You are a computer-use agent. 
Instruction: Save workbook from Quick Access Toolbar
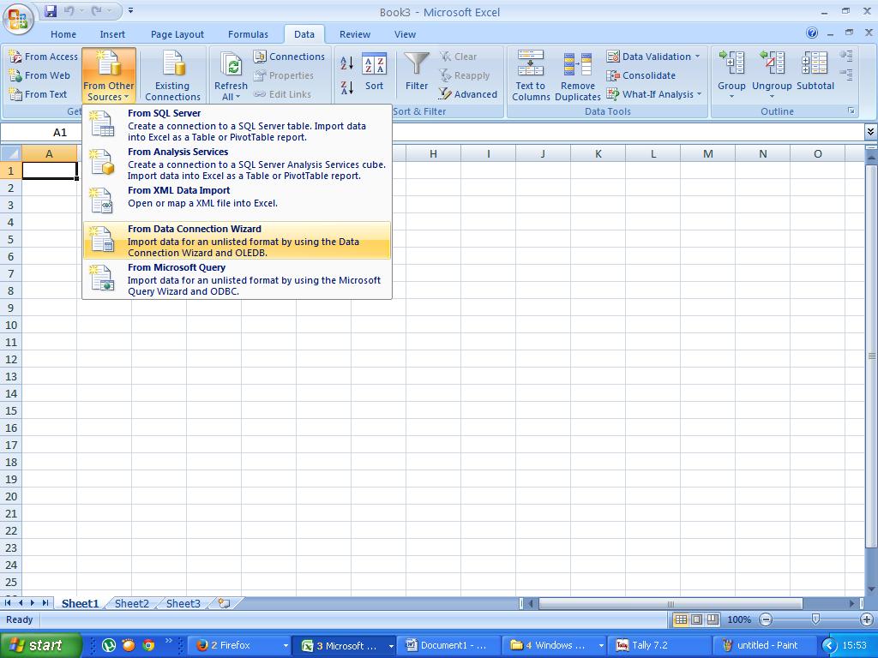51,10
